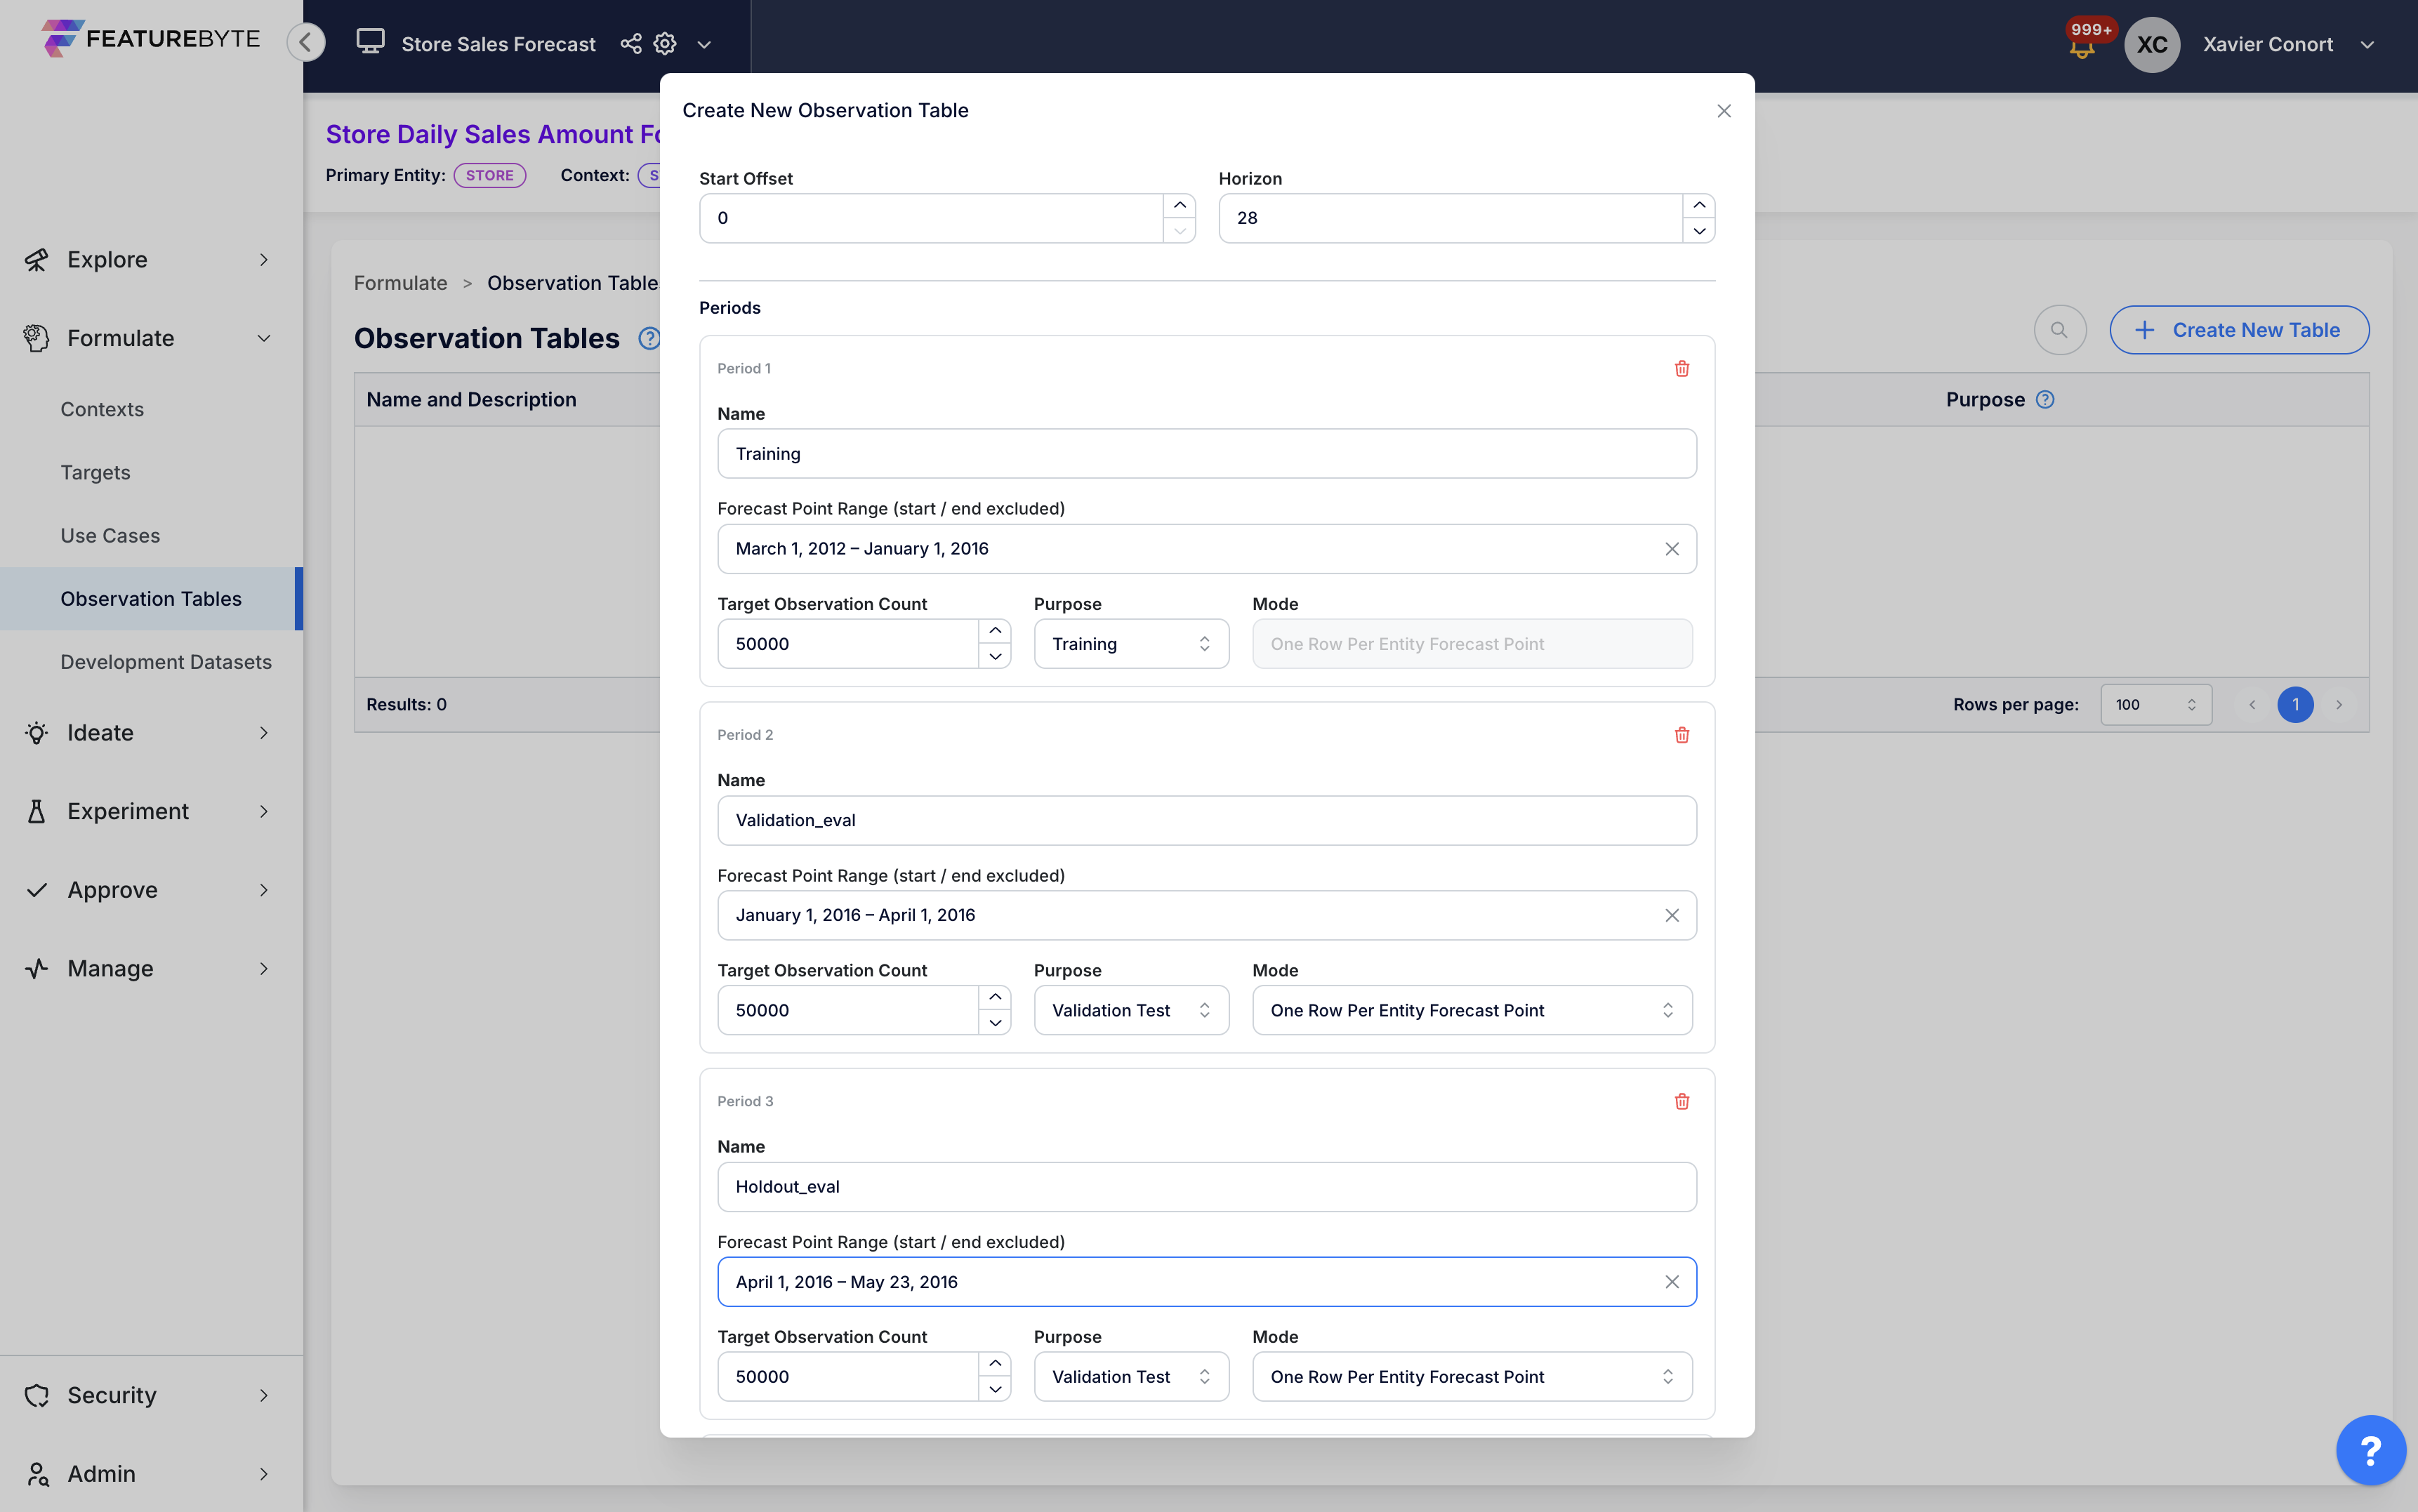Select Targets in the Formulate sidebar
The width and height of the screenshot is (2418, 1512).
coord(96,472)
